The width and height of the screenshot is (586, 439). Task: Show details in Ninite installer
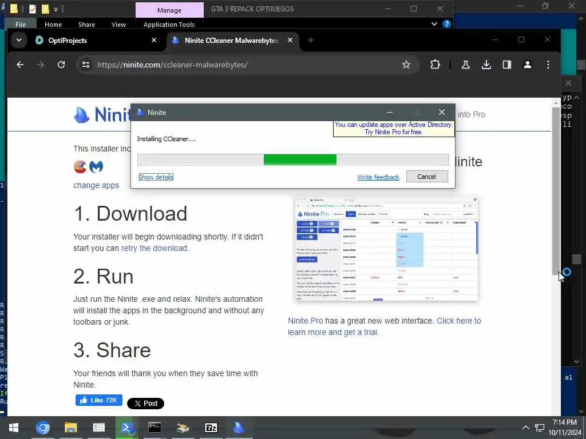click(156, 177)
